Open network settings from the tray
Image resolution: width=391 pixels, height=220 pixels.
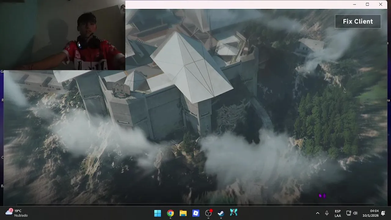[349, 213]
